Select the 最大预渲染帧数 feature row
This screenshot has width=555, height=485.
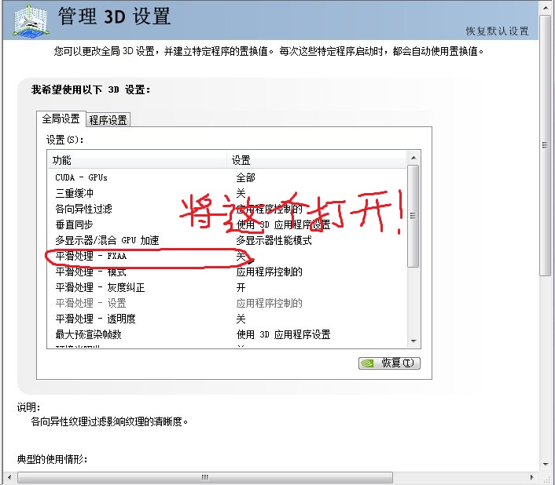coord(88,334)
